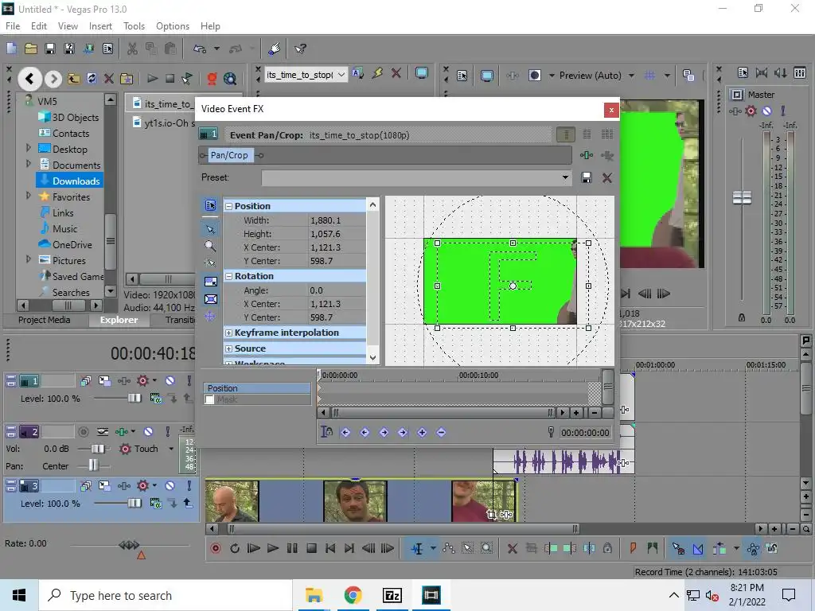Image resolution: width=815 pixels, height=611 pixels.
Task: Start preview of the selected Explorer file
Action: coord(152,79)
